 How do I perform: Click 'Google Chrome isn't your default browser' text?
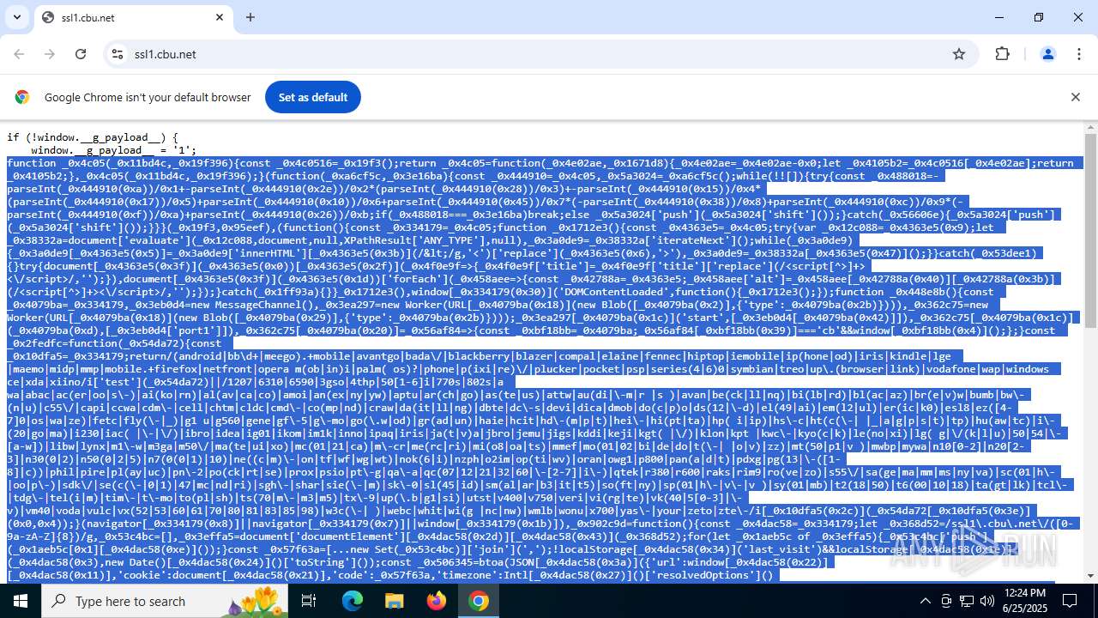148,97
